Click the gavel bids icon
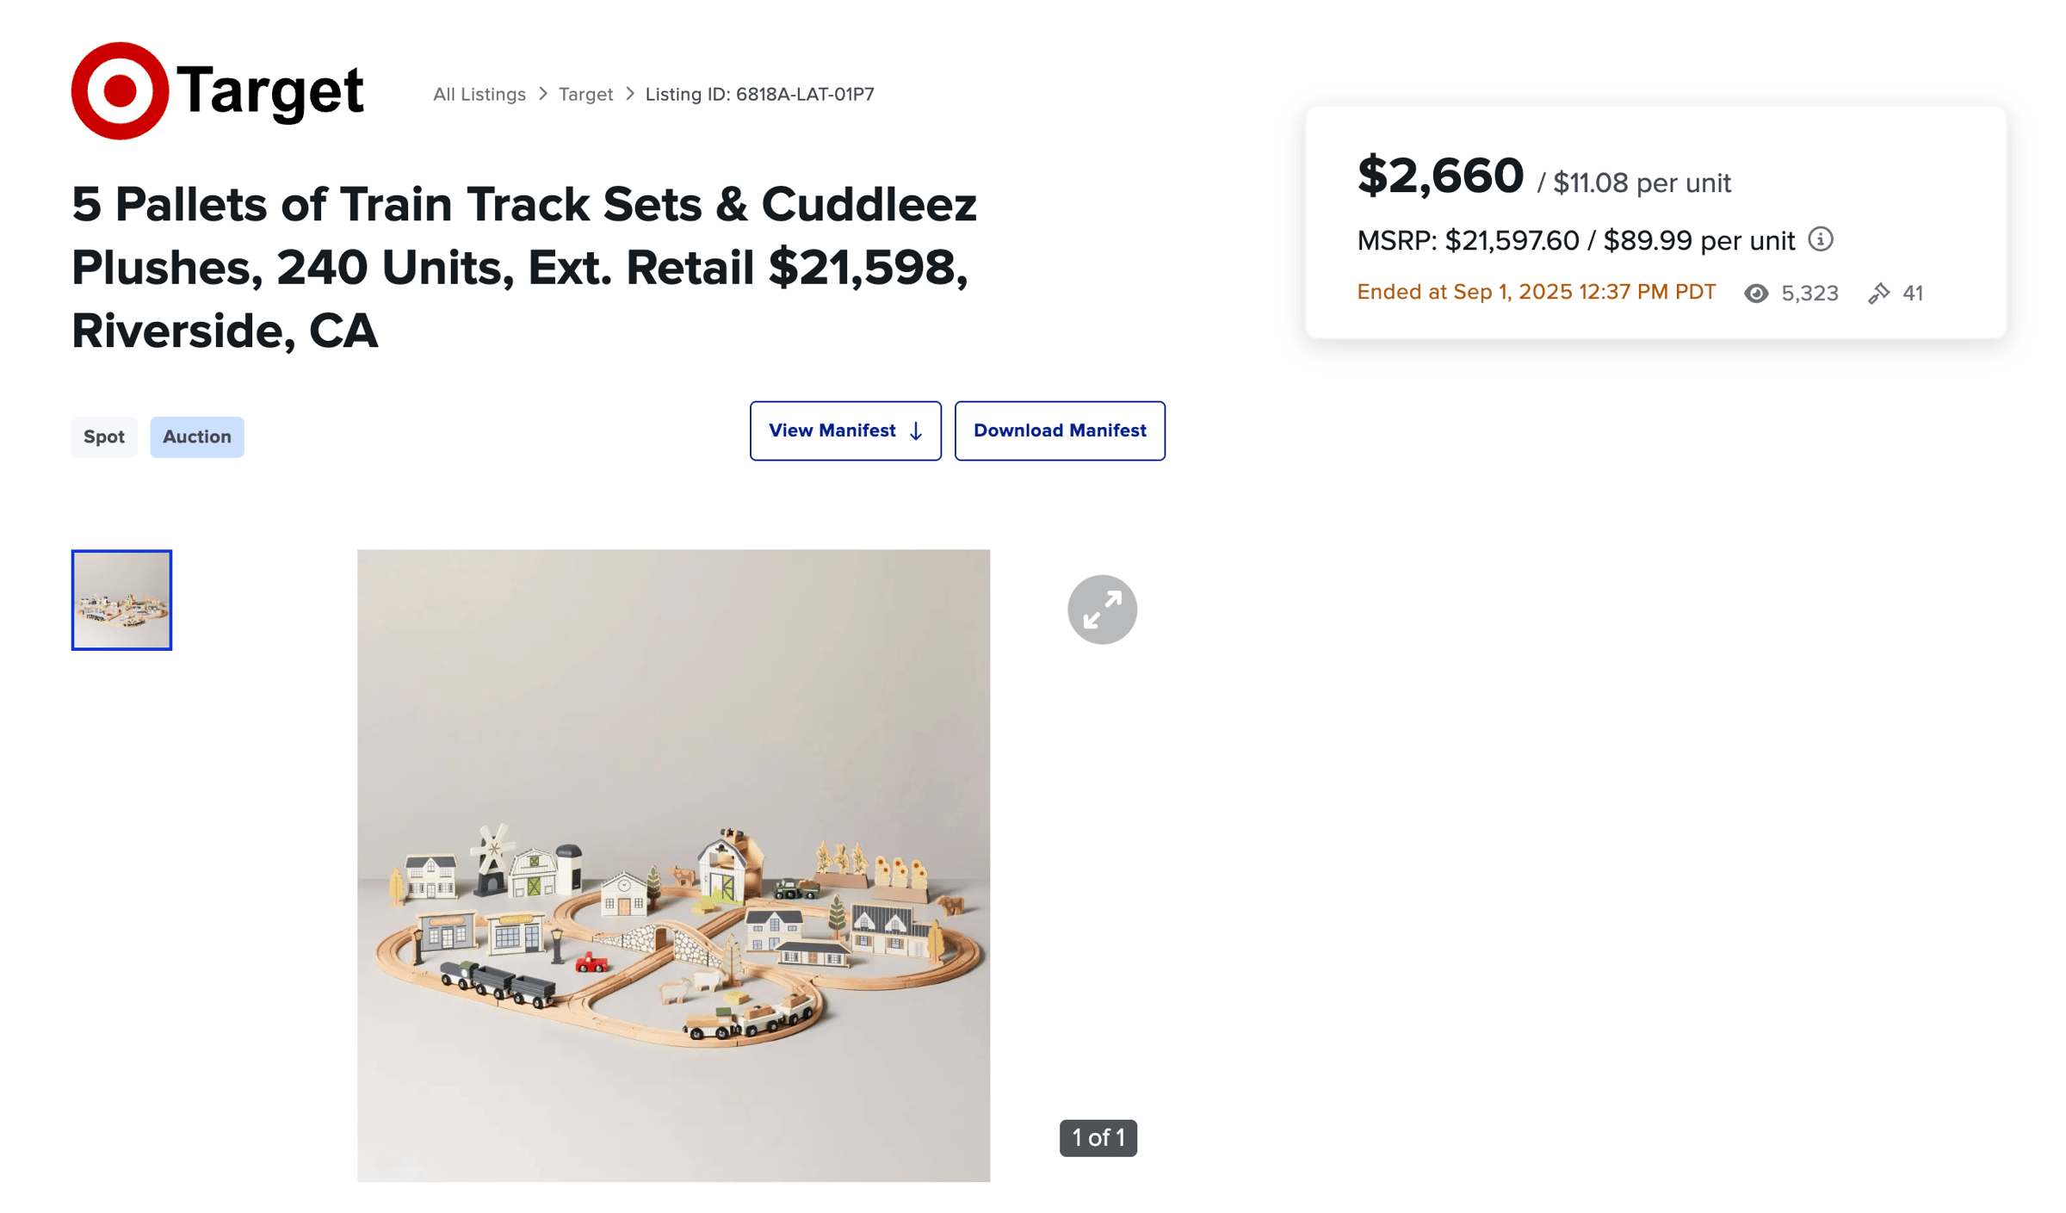The width and height of the screenshot is (2066, 1213). pos(1879,294)
